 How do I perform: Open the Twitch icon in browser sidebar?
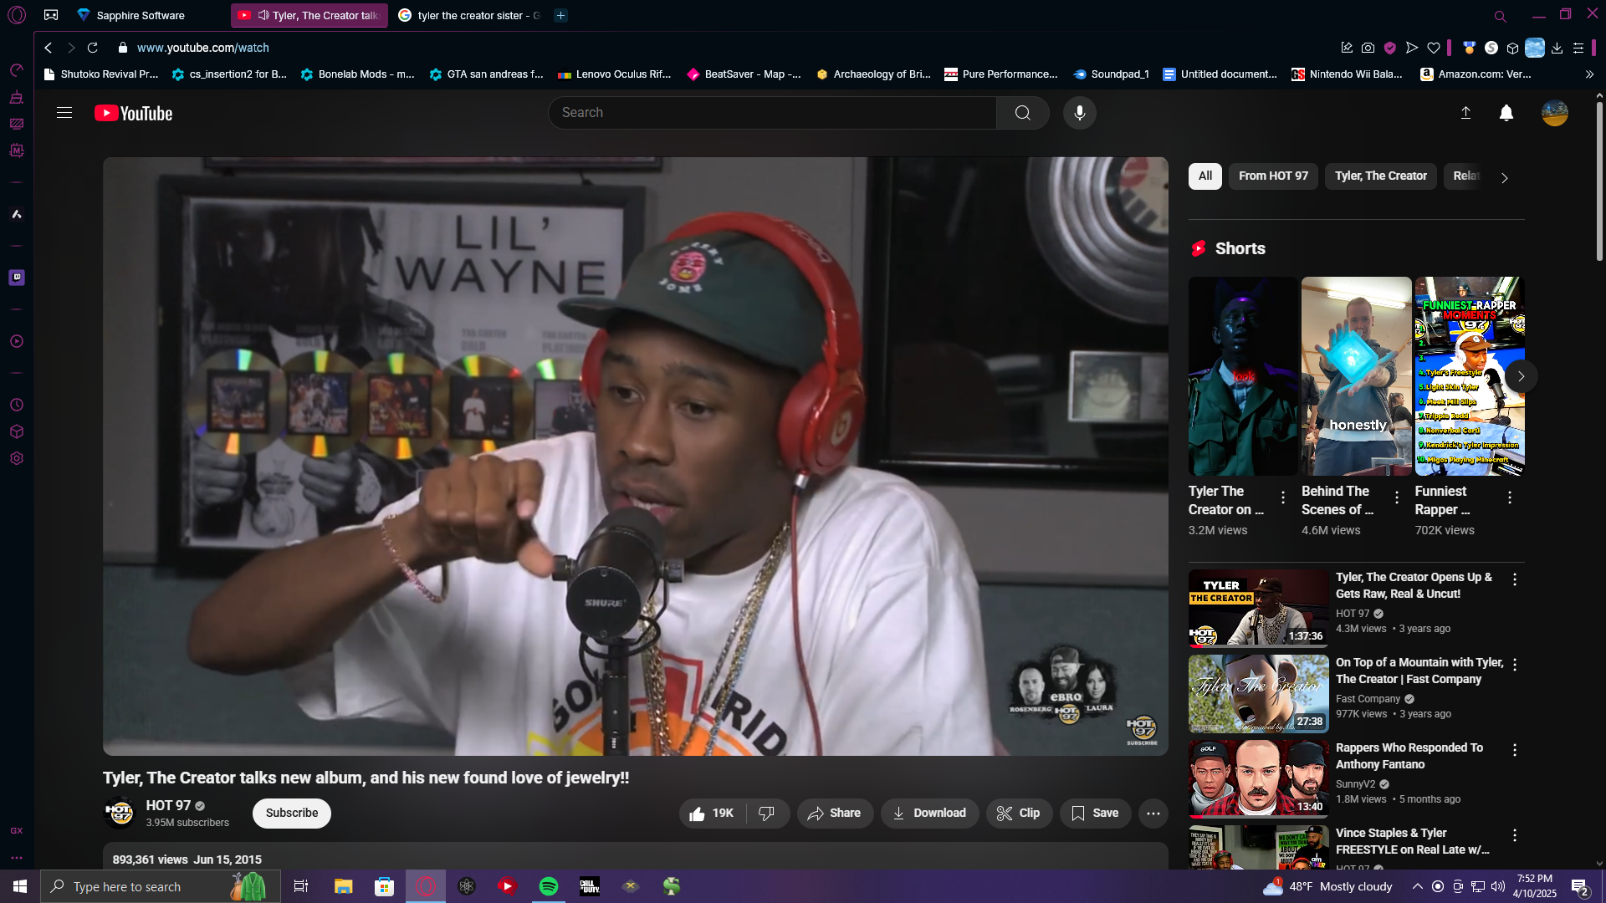[17, 277]
